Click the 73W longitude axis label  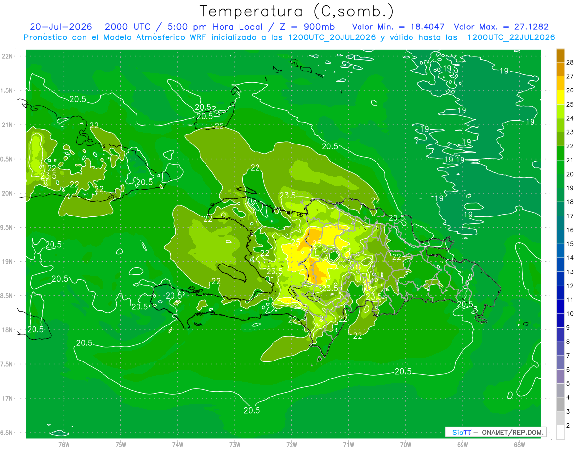tap(235, 445)
